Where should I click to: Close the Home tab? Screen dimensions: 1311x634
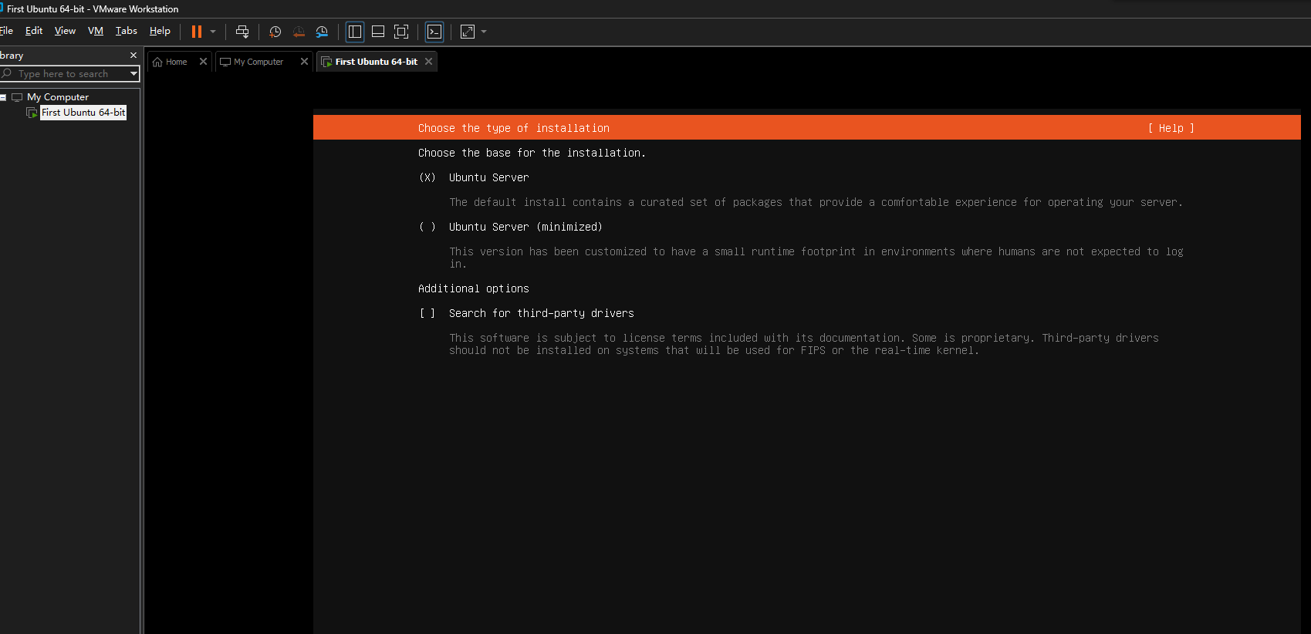(x=203, y=62)
